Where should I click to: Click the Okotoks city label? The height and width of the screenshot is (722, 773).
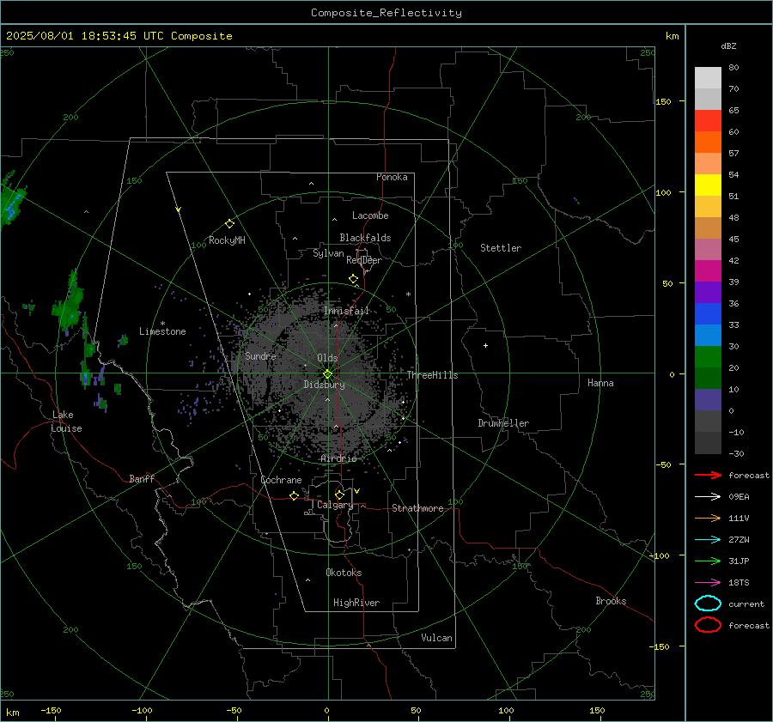tap(344, 573)
